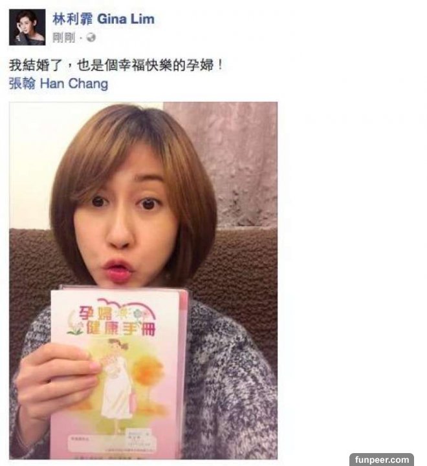Image resolution: width=427 pixels, height=466 pixels.
Task: Click the post text 我結婚了
Action: pyautogui.click(x=36, y=65)
